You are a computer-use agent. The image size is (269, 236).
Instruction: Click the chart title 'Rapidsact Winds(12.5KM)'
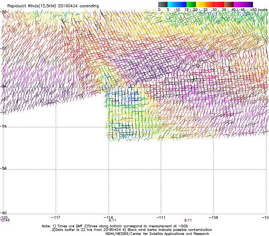32,6
